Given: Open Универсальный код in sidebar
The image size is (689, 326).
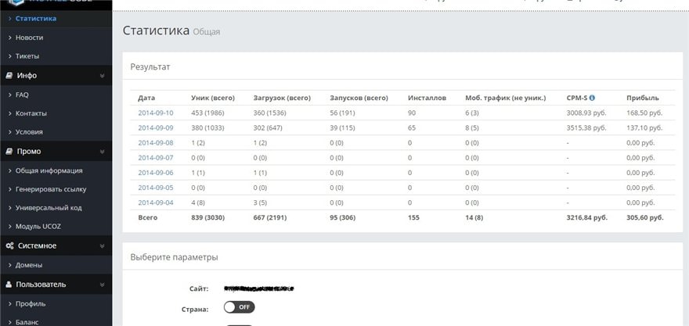Looking at the screenshot, I should (x=49, y=207).
